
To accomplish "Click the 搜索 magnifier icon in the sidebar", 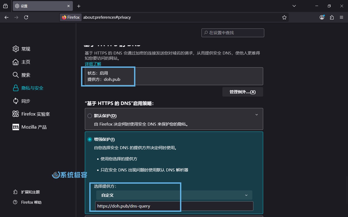I will coord(15,75).
